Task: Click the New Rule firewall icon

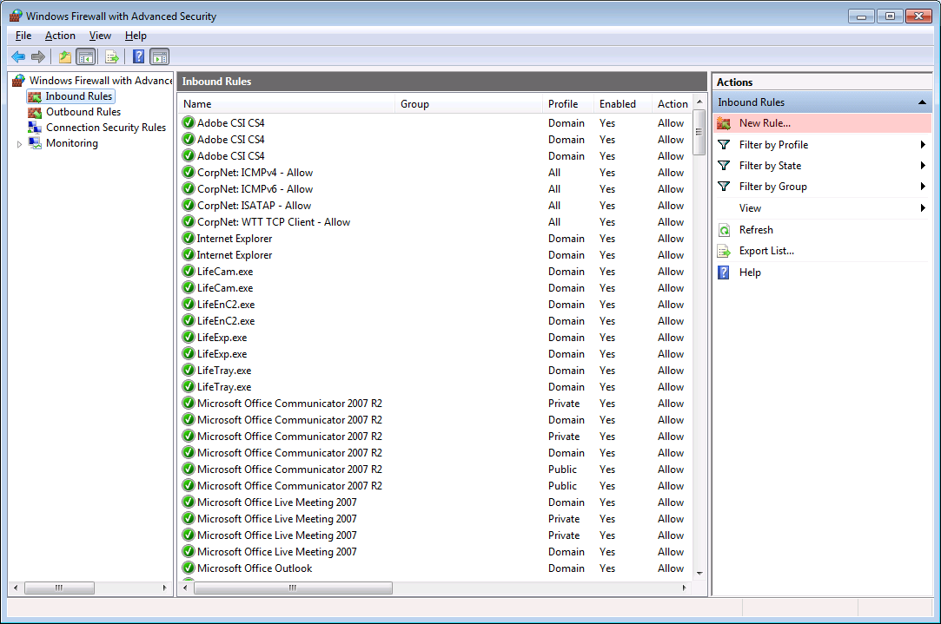Action: click(725, 122)
